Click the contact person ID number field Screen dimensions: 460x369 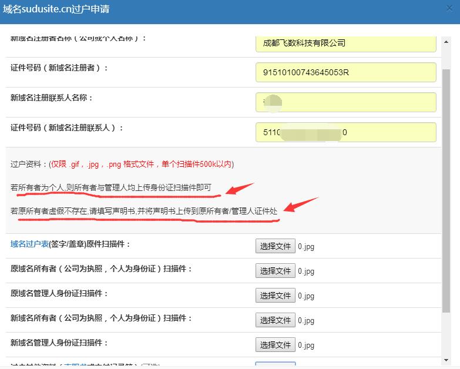pos(346,132)
